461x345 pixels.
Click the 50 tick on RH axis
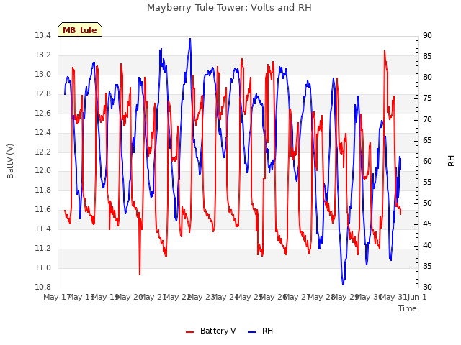[x=427, y=203]
